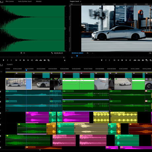This screenshot has width=152, height=152.
Task: Select the first car clip thumbnail on video track
Action: [19, 84]
